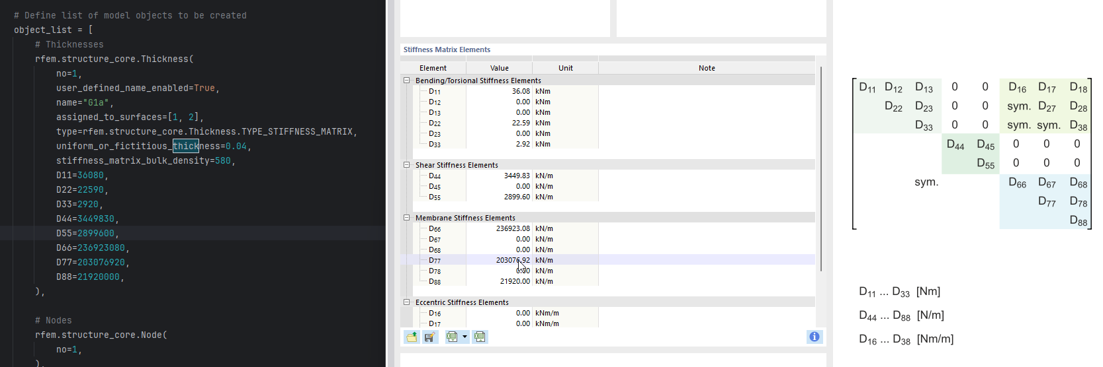Screen dimensions: 1103x367
Task: Click the Value column header
Action: coord(499,68)
